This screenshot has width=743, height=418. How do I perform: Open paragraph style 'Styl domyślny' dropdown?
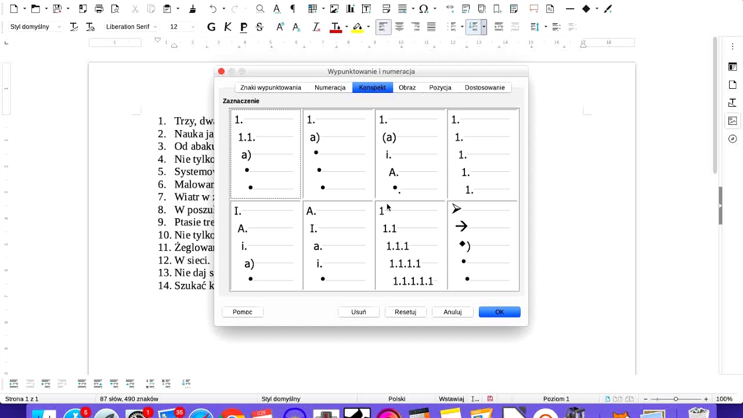(x=59, y=27)
